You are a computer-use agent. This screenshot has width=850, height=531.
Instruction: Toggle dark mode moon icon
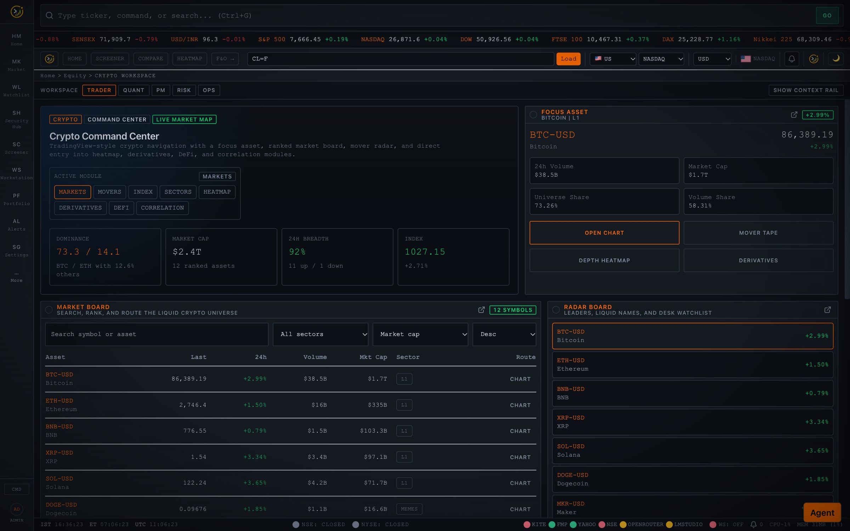[x=836, y=59]
